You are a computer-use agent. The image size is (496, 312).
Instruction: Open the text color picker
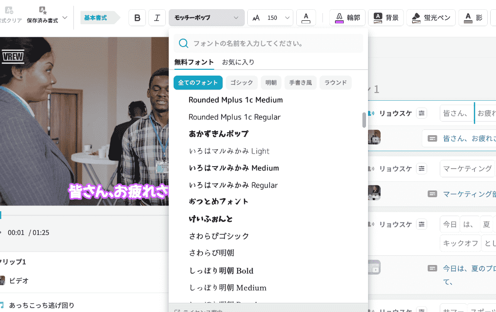tap(306, 18)
